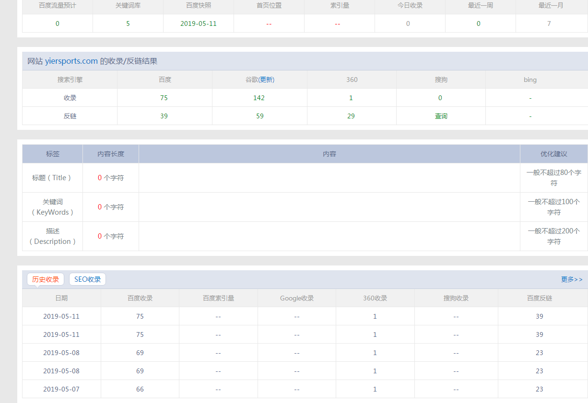Click the 百度快照 date 2019-05-11
Screen dimensions: 588x403
[x=199, y=23]
